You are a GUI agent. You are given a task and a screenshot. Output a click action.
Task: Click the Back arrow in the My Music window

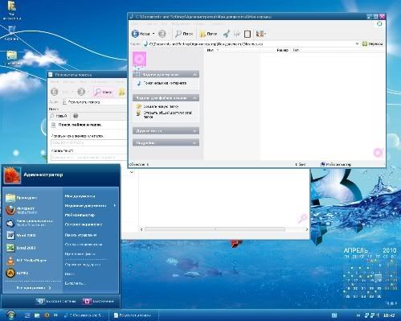tap(135, 34)
